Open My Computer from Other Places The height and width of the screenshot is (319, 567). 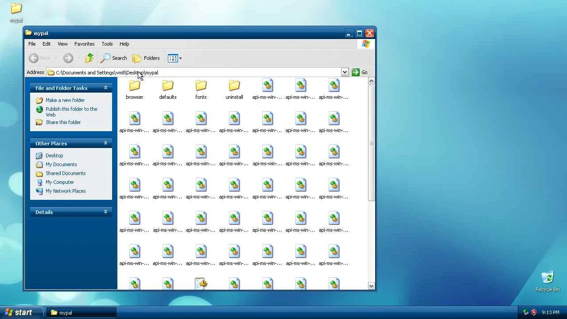(x=60, y=182)
